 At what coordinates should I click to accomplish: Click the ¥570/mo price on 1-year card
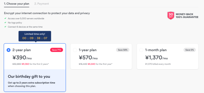(x=88, y=58)
